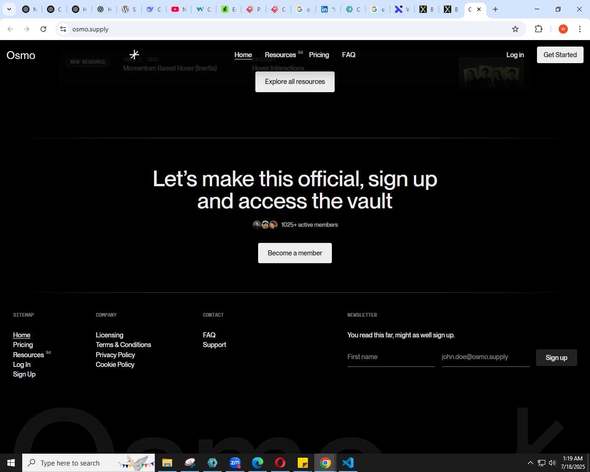Open Visual Studio Code from the taskbar
The image size is (590, 472).
(348, 463)
